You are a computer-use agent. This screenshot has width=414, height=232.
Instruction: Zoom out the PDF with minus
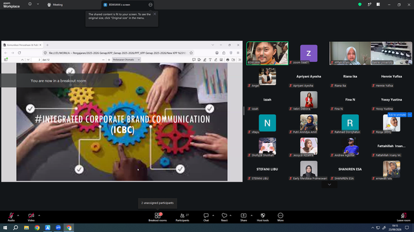[103, 60]
